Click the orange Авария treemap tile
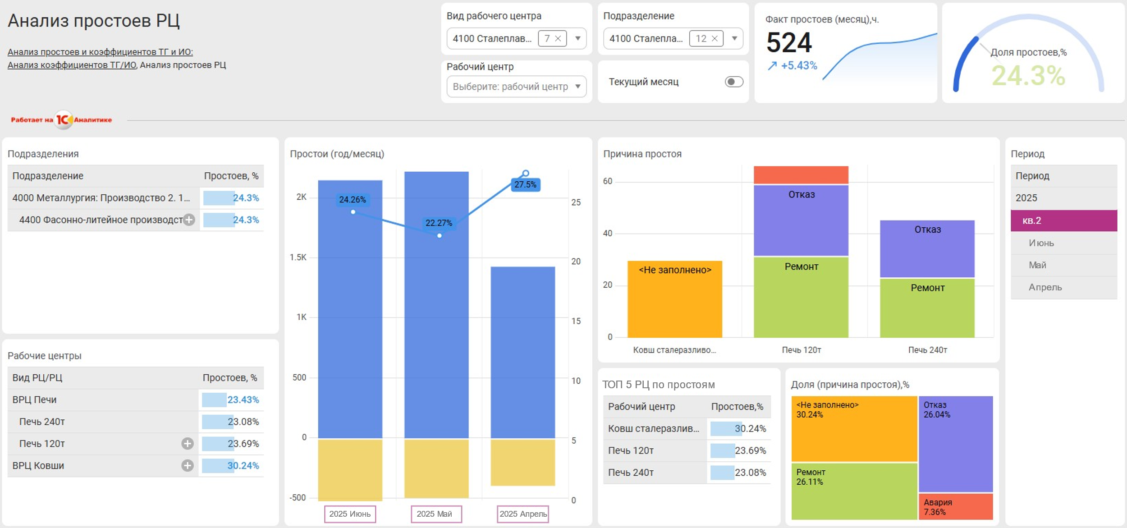The image size is (1127, 528). point(955,506)
